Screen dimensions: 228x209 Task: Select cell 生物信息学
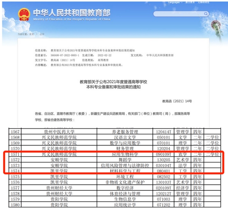(x=125, y=199)
